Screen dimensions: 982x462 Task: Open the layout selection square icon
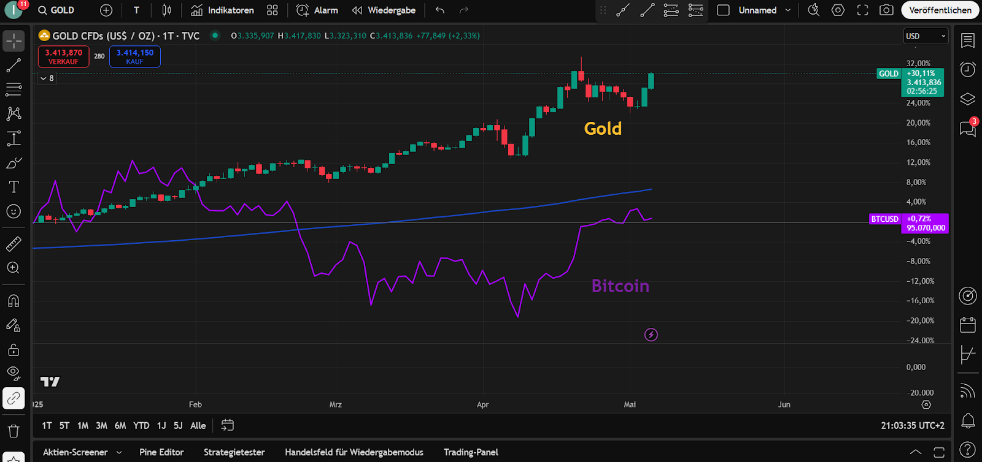click(723, 10)
